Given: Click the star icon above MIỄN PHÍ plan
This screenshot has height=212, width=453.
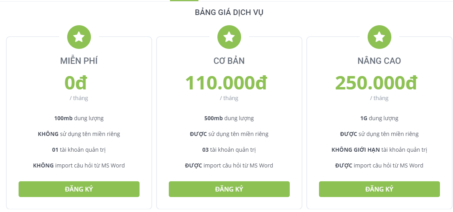Looking at the screenshot, I should 79,37.
